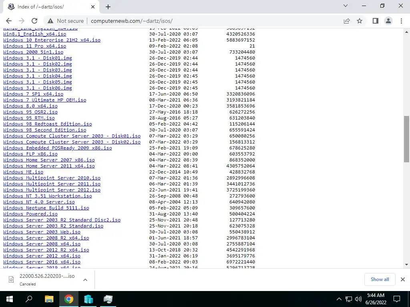Download Windows Server 2008 R2 x64.iso

coord(46,238)
